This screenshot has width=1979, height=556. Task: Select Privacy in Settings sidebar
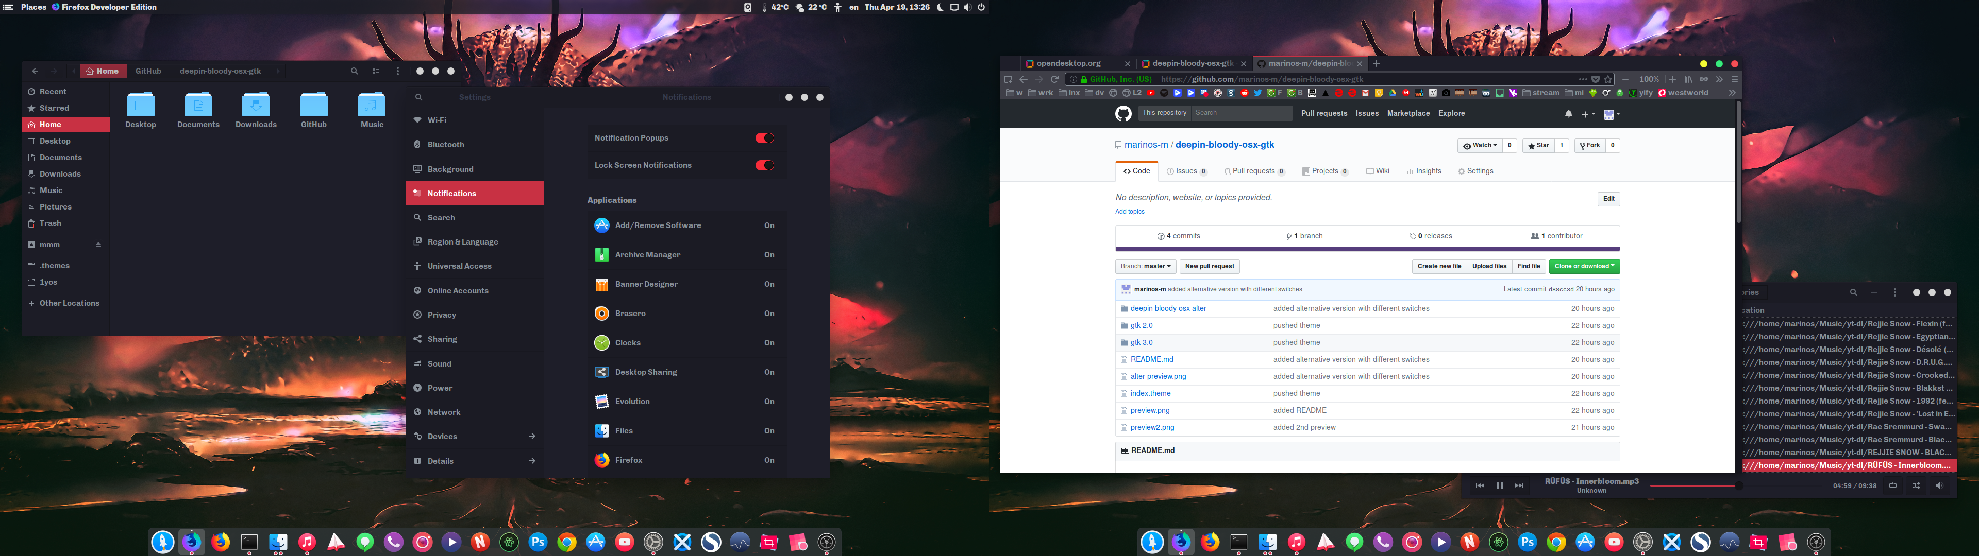click(475, 315)
